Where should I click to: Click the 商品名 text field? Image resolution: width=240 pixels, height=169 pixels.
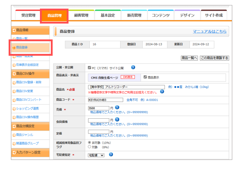tap(126, 87)
